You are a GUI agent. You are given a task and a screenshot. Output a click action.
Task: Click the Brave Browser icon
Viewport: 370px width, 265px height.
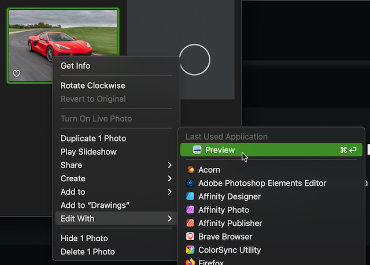click(x=190, y=236)
